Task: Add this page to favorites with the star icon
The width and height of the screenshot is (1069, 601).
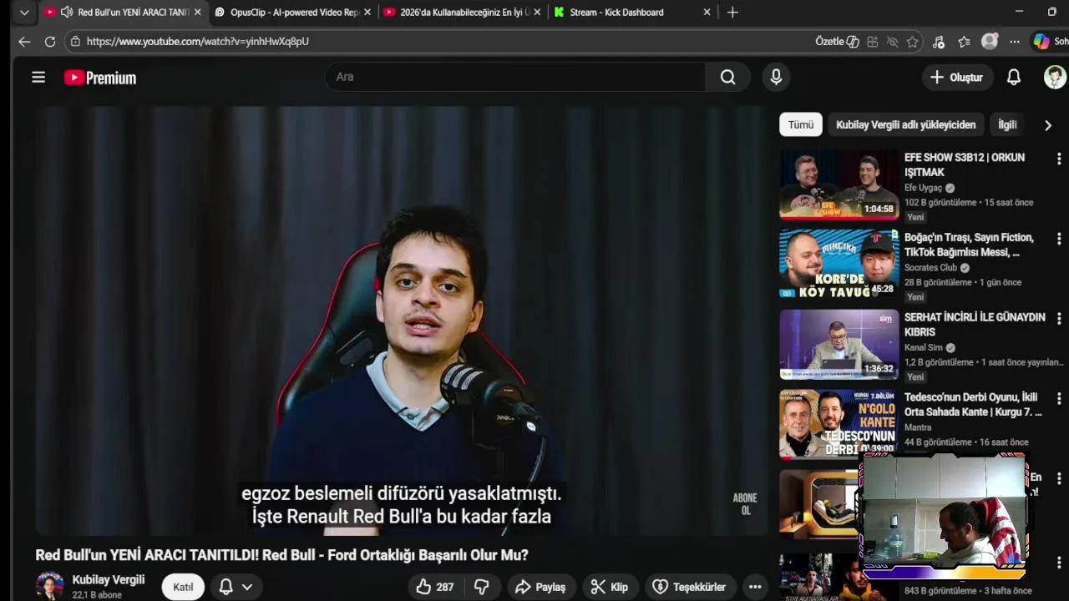Action: pos(912,41)
